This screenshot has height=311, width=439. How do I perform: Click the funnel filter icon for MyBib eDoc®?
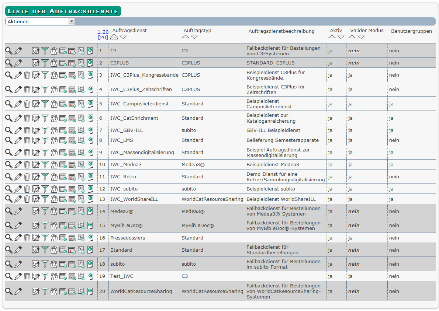point(45,226)
